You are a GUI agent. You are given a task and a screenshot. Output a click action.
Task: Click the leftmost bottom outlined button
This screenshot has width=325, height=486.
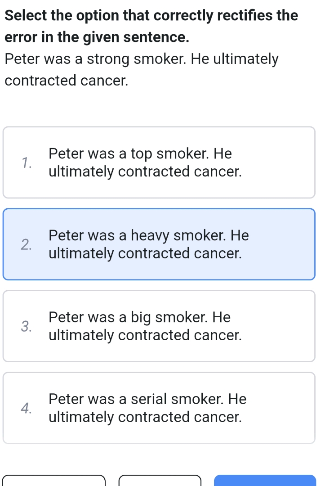[54, 482]
